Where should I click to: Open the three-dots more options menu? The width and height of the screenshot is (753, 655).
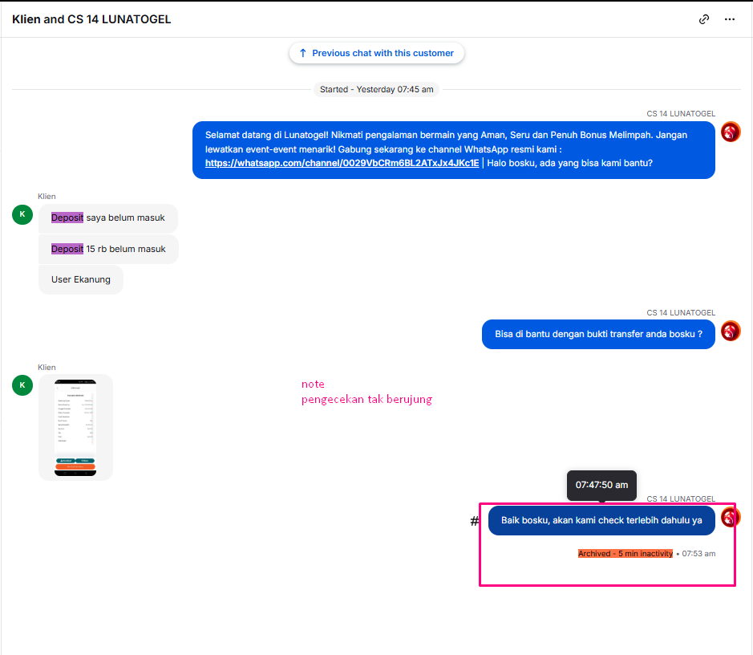(730, 19)
